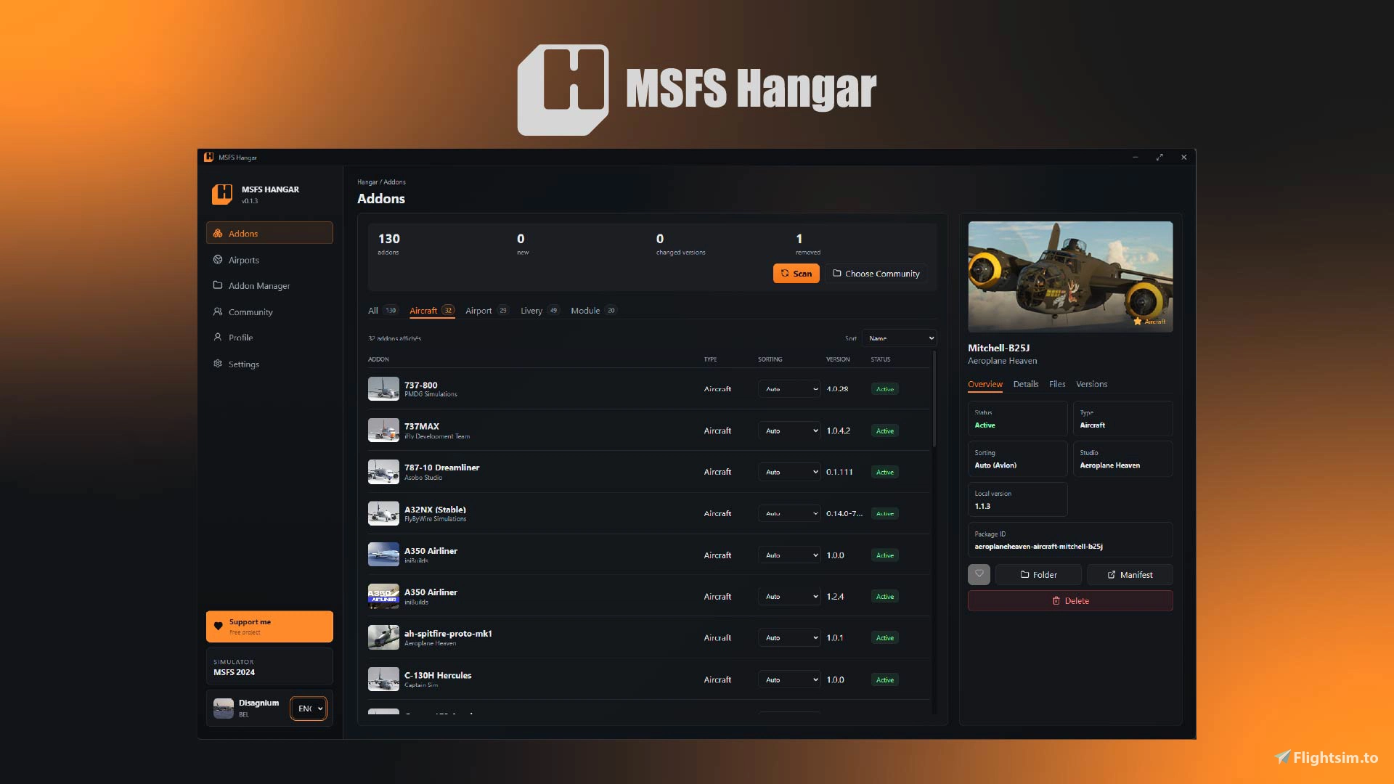Viewport: 1394px width, 784px height.
Task: Click the "Hangar / Addons" breadcrumb
Action: tap(381, 182)
